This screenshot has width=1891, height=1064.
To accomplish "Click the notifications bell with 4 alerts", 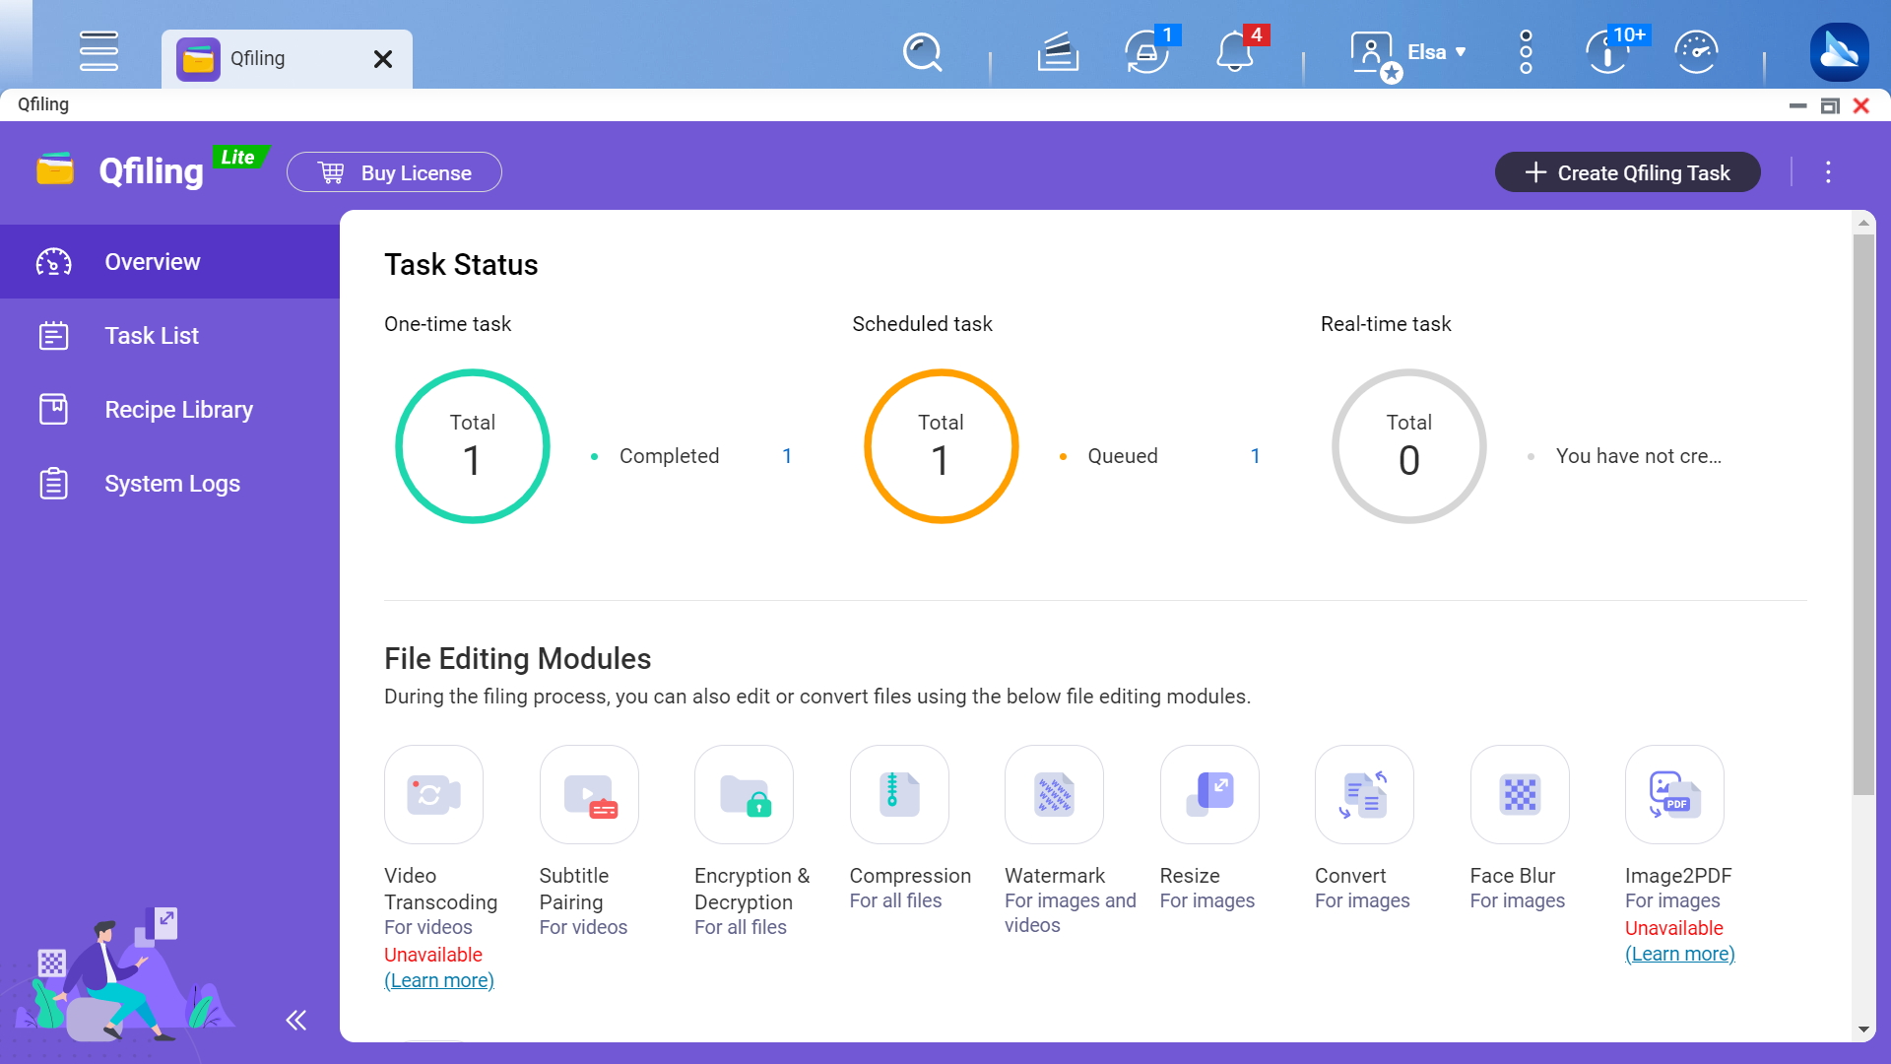I will click(x=1234, y=52).
